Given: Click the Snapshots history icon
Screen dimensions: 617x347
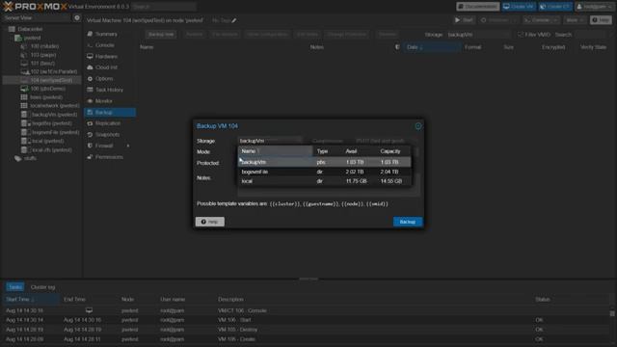Looking at the screenshot, I should click(x=90, y=135).
